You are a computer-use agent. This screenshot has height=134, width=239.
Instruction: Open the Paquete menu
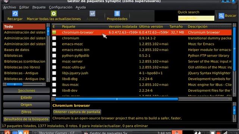click(39, 7)
